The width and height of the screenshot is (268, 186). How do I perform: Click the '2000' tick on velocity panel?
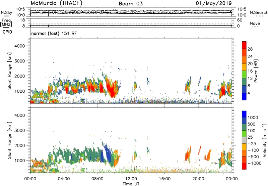(x=19, y=145)
